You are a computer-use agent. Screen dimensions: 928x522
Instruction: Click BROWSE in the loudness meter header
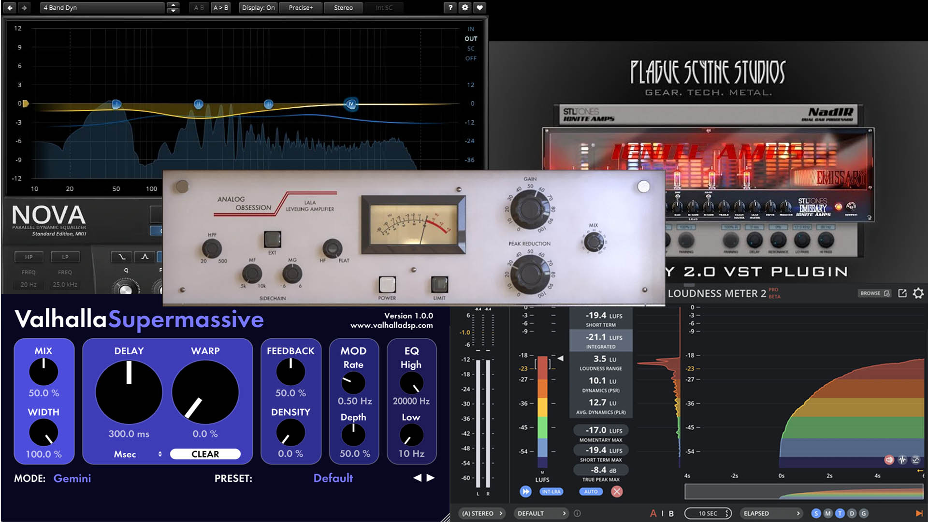point(874,293)
